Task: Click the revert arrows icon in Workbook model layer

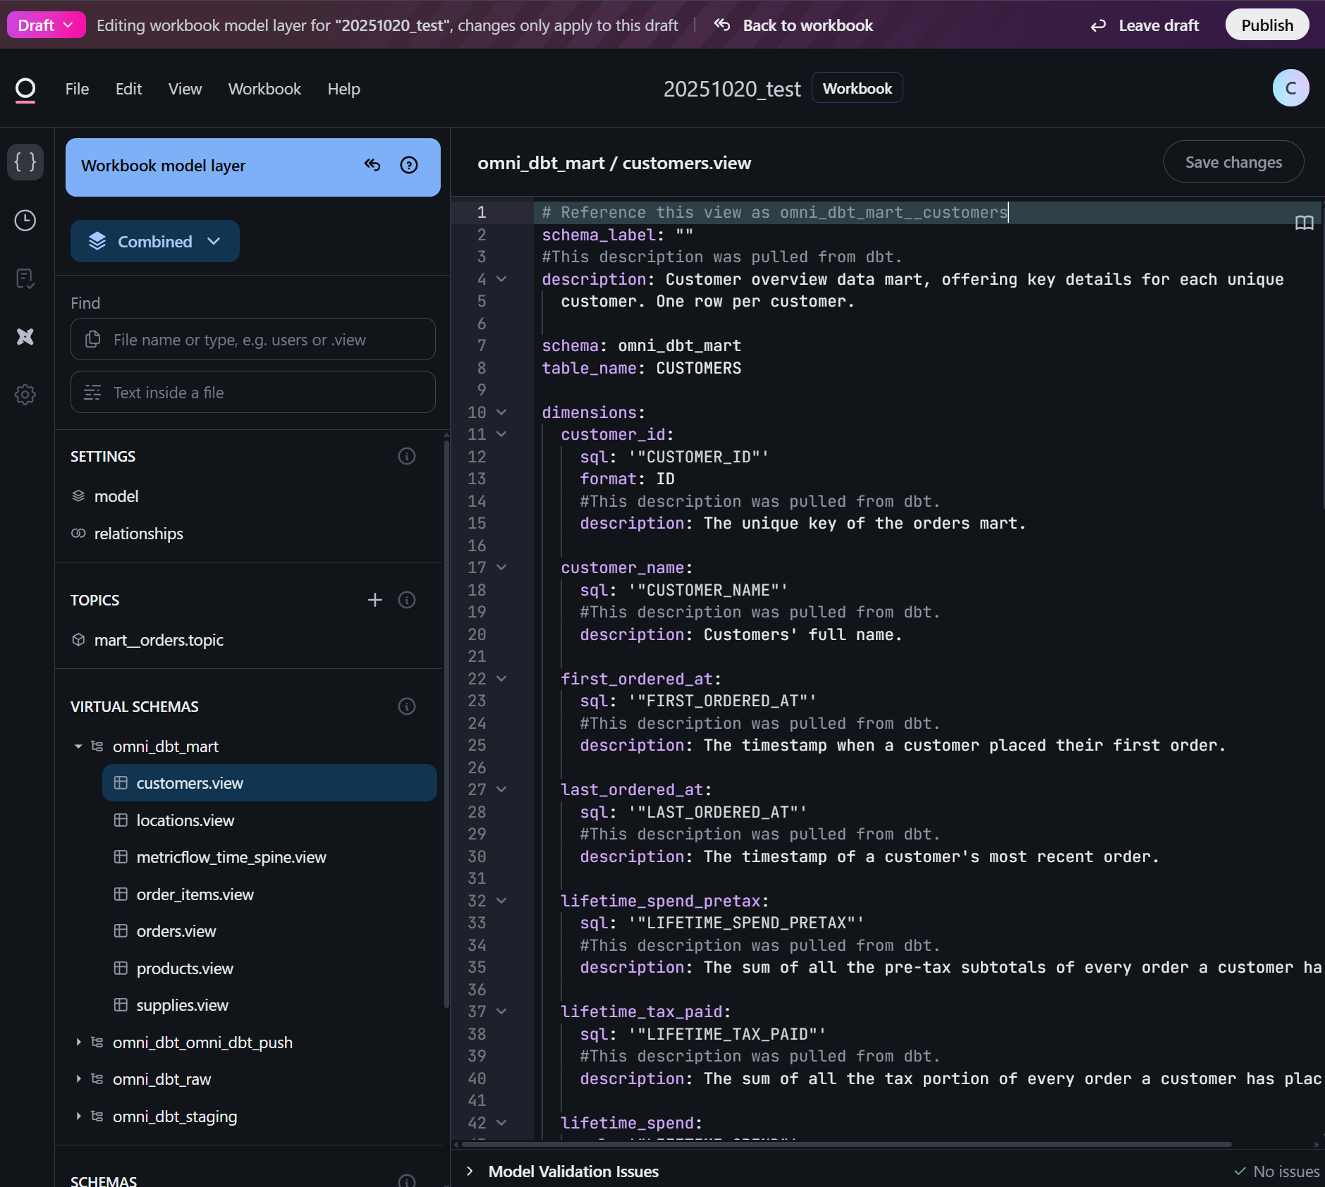Action: click(372, 166)
